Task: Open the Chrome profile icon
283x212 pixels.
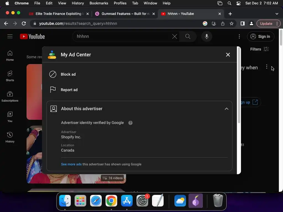Action: coord(251,24)
